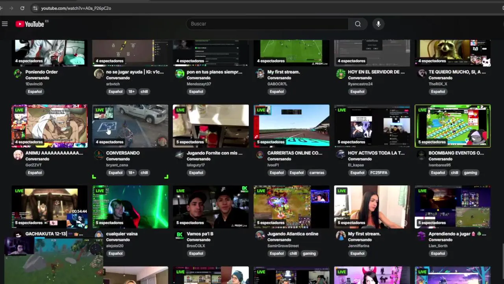
Task: Reload the page in the browser
Action: (22, 8)
